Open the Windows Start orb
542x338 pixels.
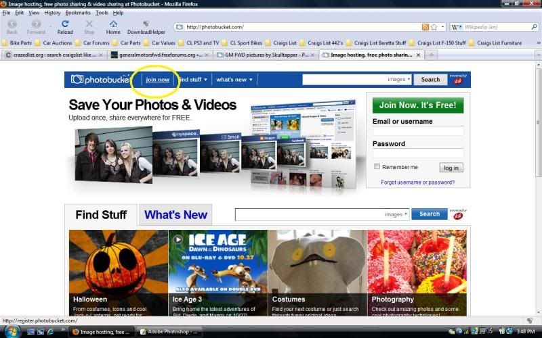pyautogui.click(x=12, y=331)
